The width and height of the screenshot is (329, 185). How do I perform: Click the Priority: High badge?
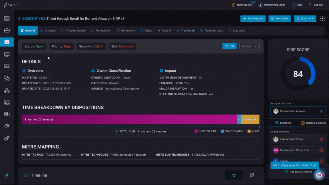click(x=61, y=46)
